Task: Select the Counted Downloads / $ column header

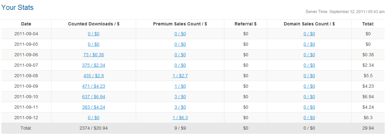Action: coord(94,24)
